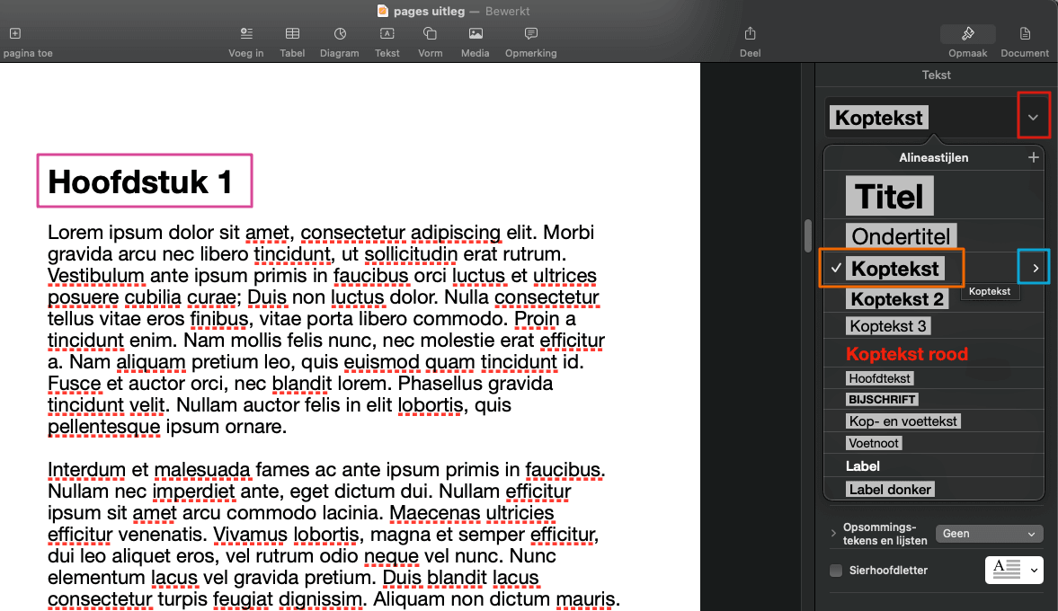1058x611 pixels.
Task: Click the pages uitleg document icon
Action: click(383, 10)
